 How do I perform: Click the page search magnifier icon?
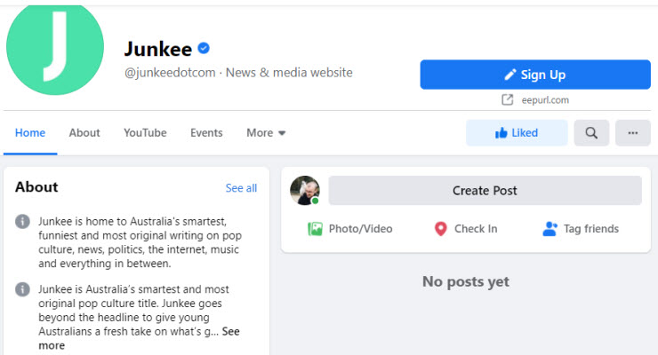coord(591,133)
